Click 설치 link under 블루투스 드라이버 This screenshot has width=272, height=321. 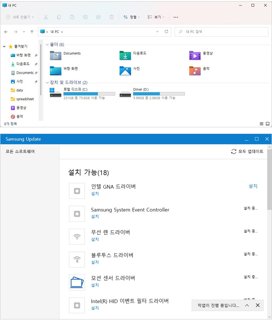[95, 262]
